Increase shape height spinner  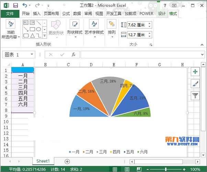[x=150, y=23]
